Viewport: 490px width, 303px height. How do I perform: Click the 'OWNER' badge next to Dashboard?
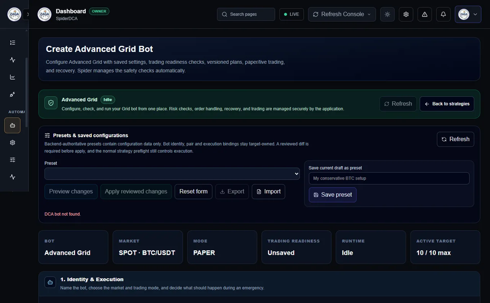click(99, 11)
